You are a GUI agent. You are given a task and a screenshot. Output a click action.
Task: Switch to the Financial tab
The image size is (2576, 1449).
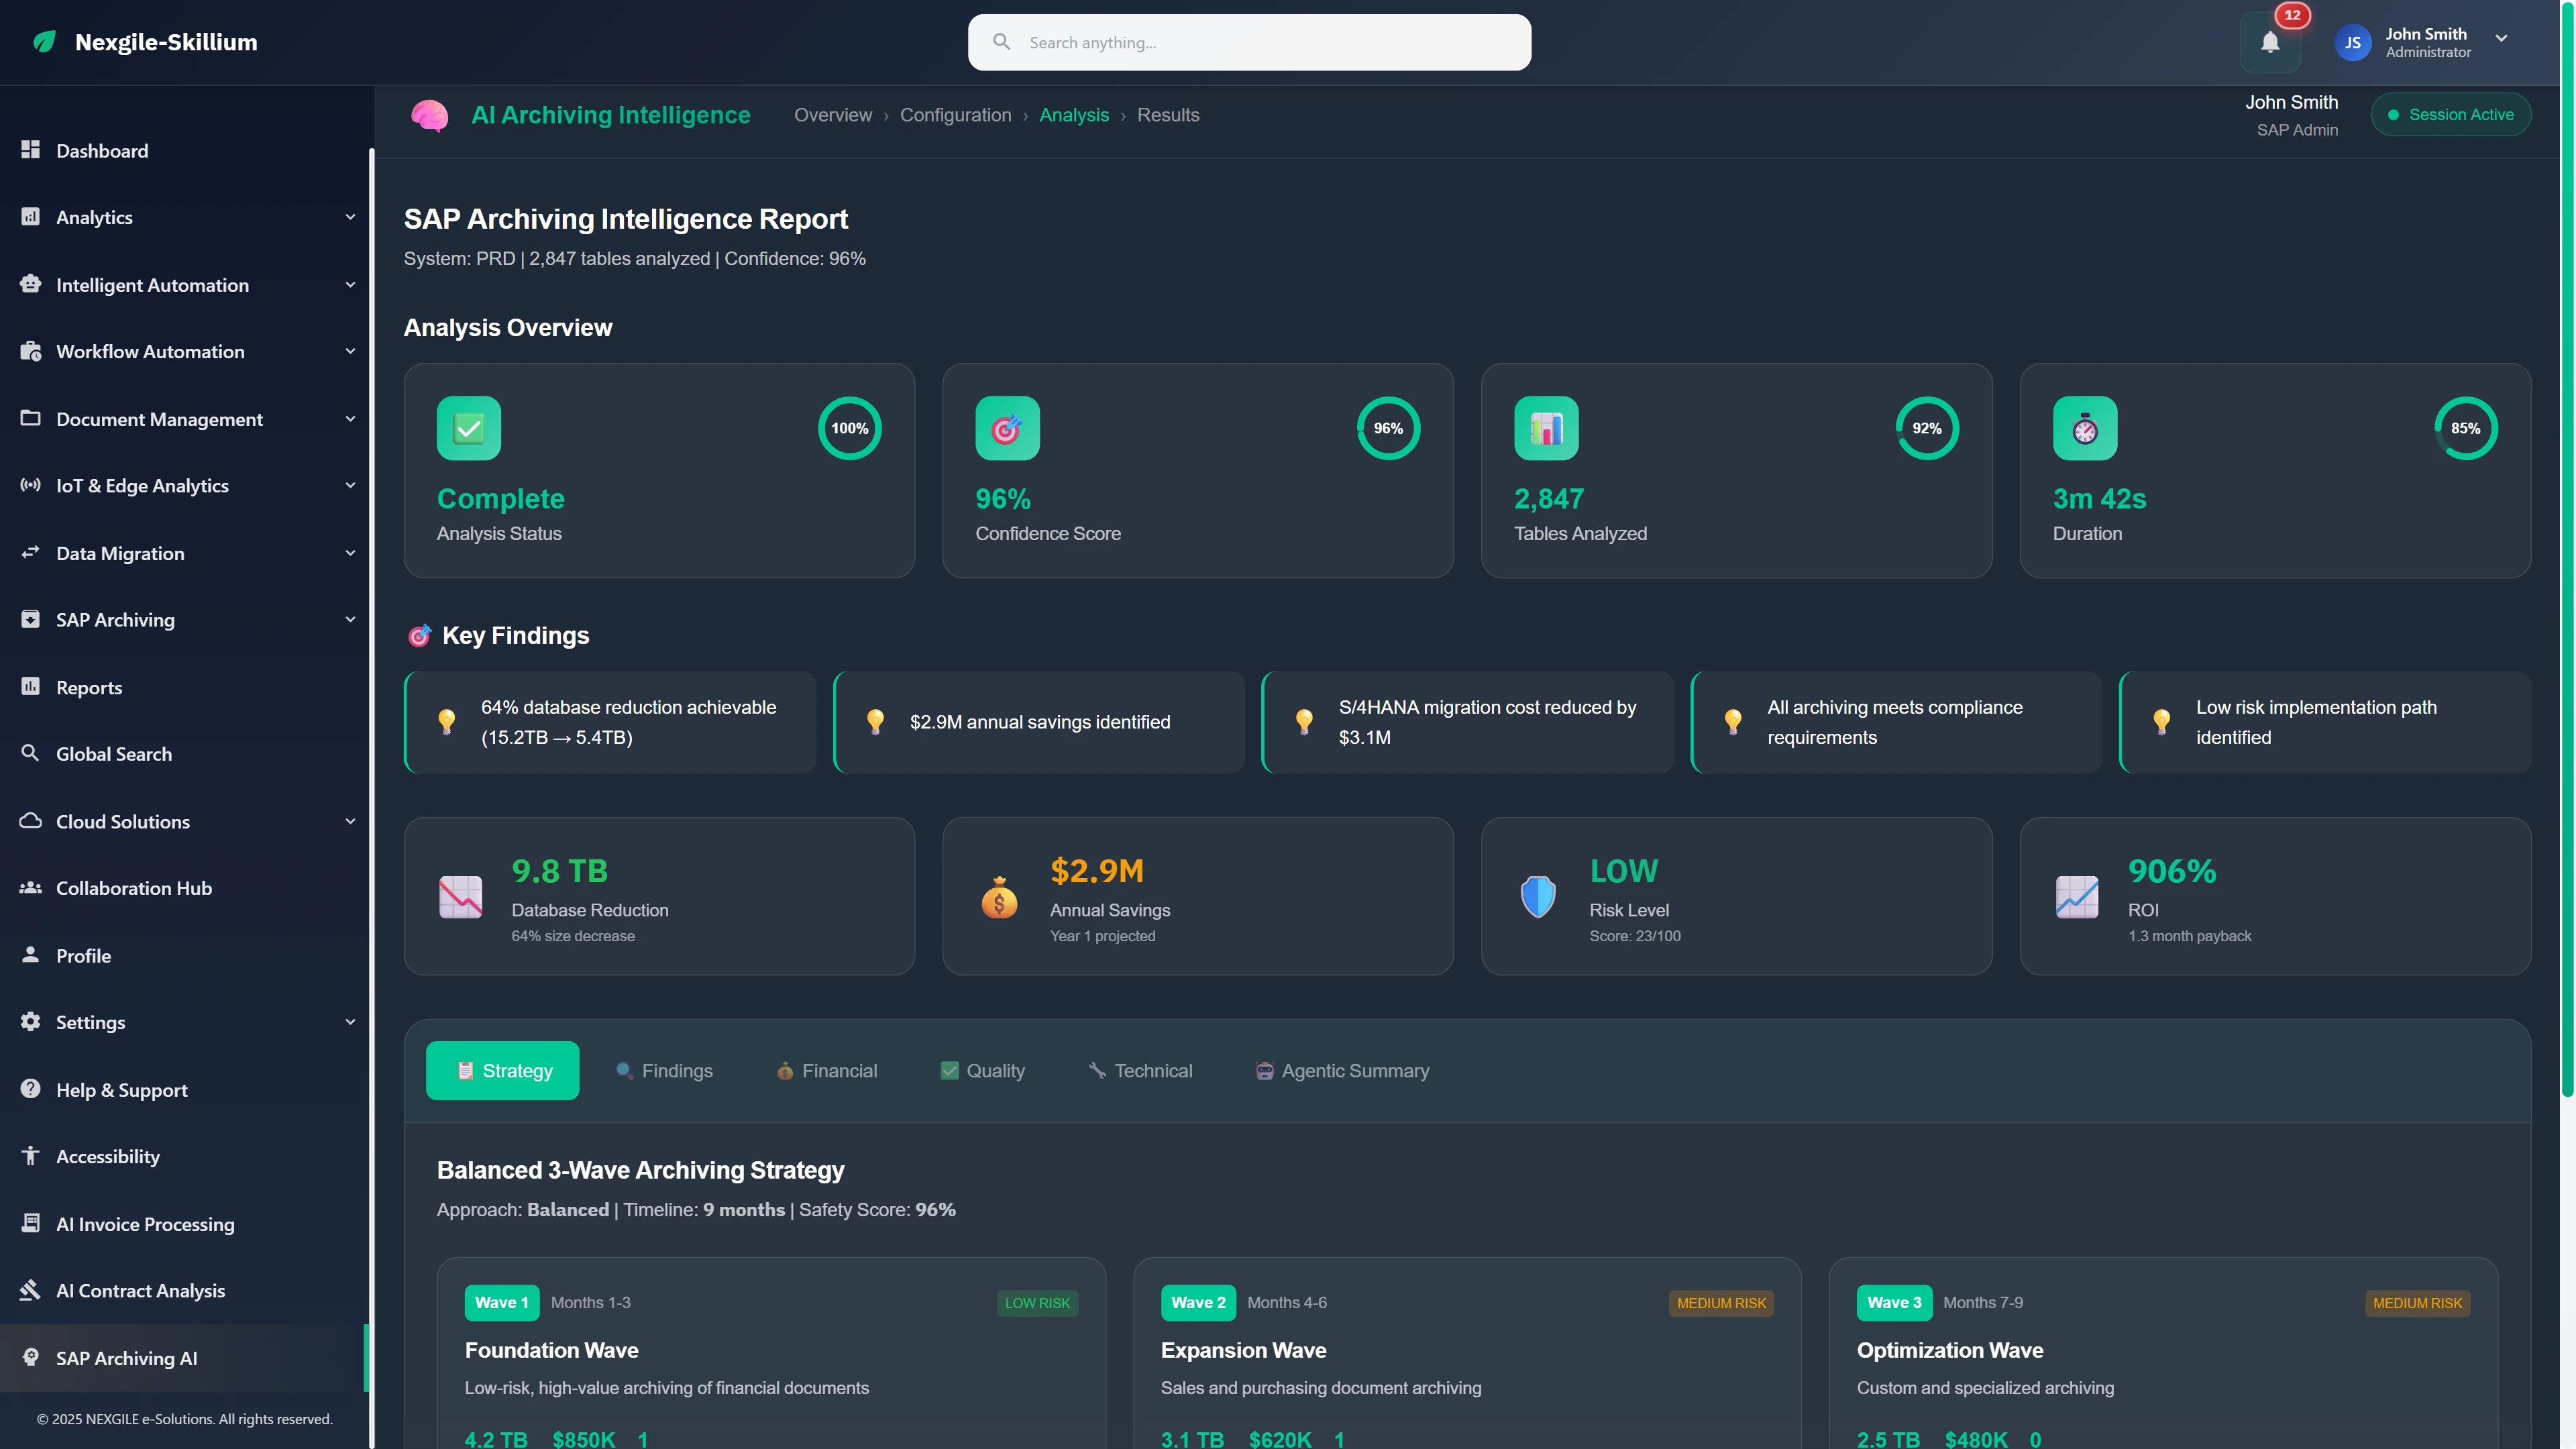(x=826, y=1070)
